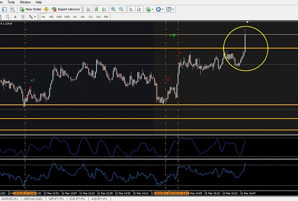Zoom in on the chart

[x=113, y=9]
